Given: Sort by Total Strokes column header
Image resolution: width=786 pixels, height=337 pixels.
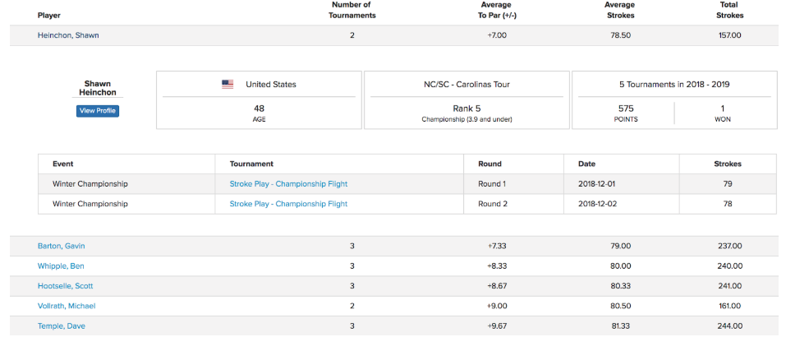Looking at the screenshot, I should [x=729, y=10].
